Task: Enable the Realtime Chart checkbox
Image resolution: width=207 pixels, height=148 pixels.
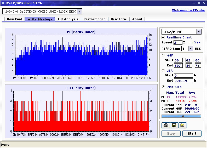Action: click(163, 37)
